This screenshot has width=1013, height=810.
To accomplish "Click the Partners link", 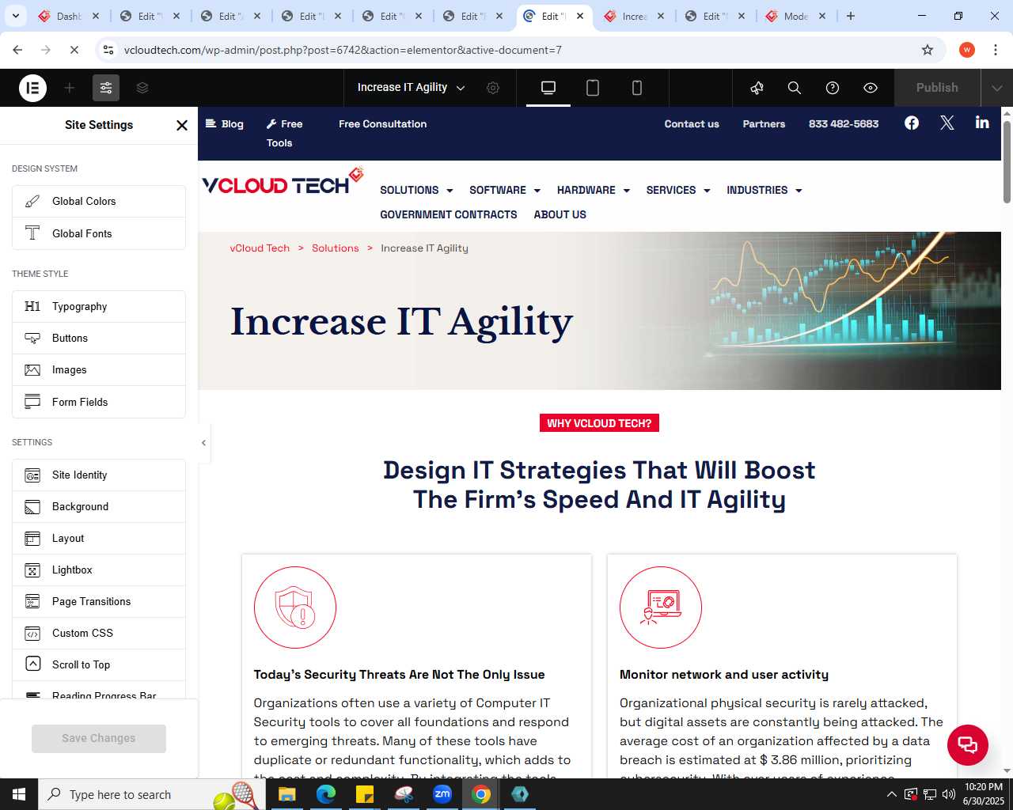I will coord(764,123).
